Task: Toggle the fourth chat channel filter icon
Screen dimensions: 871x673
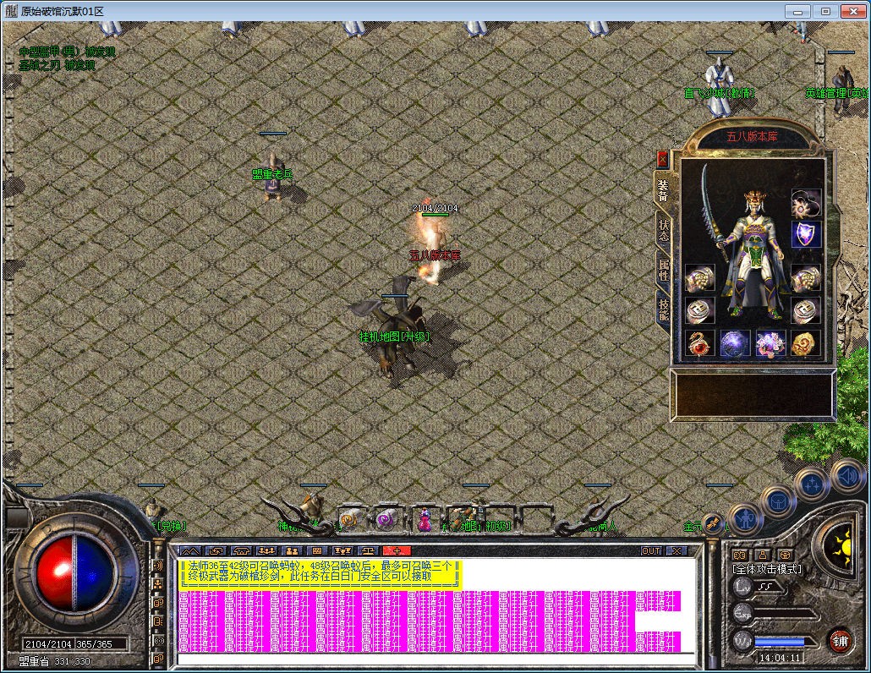Action: pyautogui.click(x=158, y=621)
